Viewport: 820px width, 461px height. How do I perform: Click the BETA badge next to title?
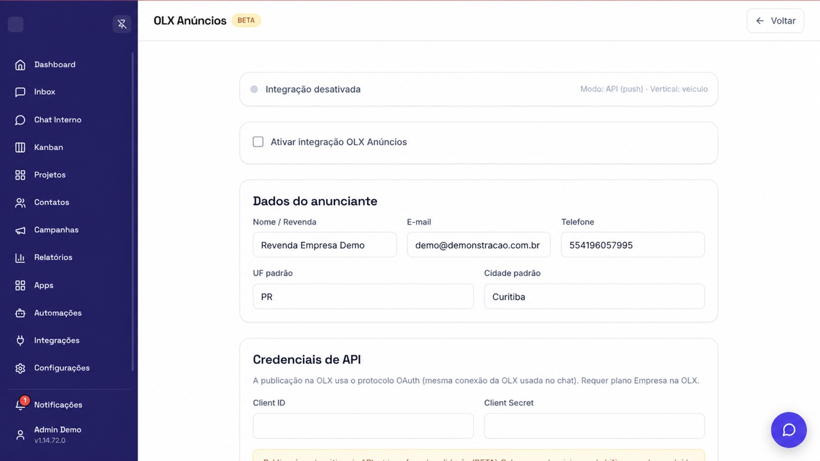click(246, 20)
